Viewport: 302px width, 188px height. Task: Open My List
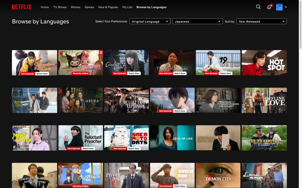[127, 7]
